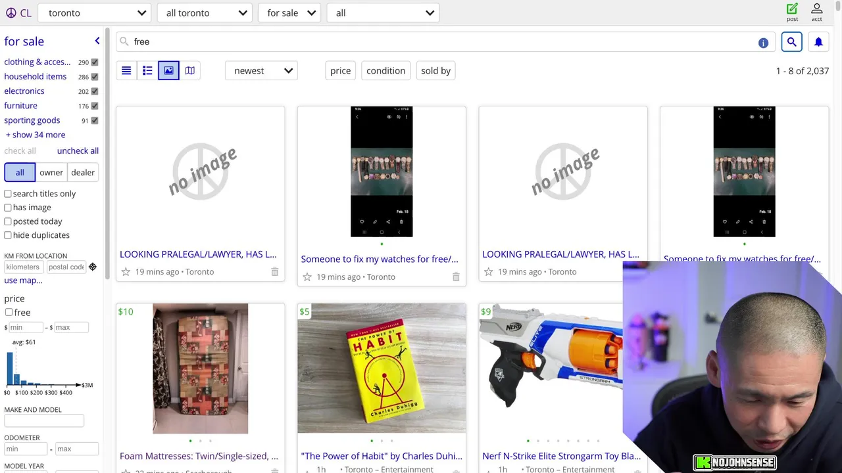The image size is (842, 473).
Task: Open the for sale category dropdown
Action: pyautogui.click(x=290, y=13)
